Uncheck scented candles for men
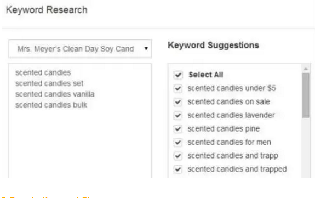315x198 pixels. [x=178, y=142]
